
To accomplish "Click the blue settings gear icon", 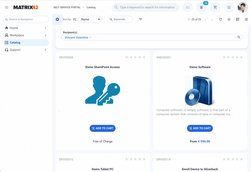I will pyautogui.click(x=57, y=19).
